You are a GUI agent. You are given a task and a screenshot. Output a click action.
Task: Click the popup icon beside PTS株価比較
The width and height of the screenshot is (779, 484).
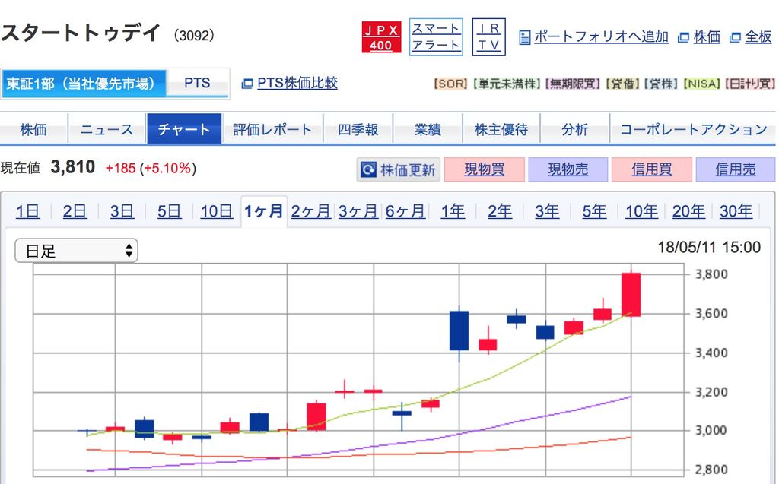(x=247, y=84)
